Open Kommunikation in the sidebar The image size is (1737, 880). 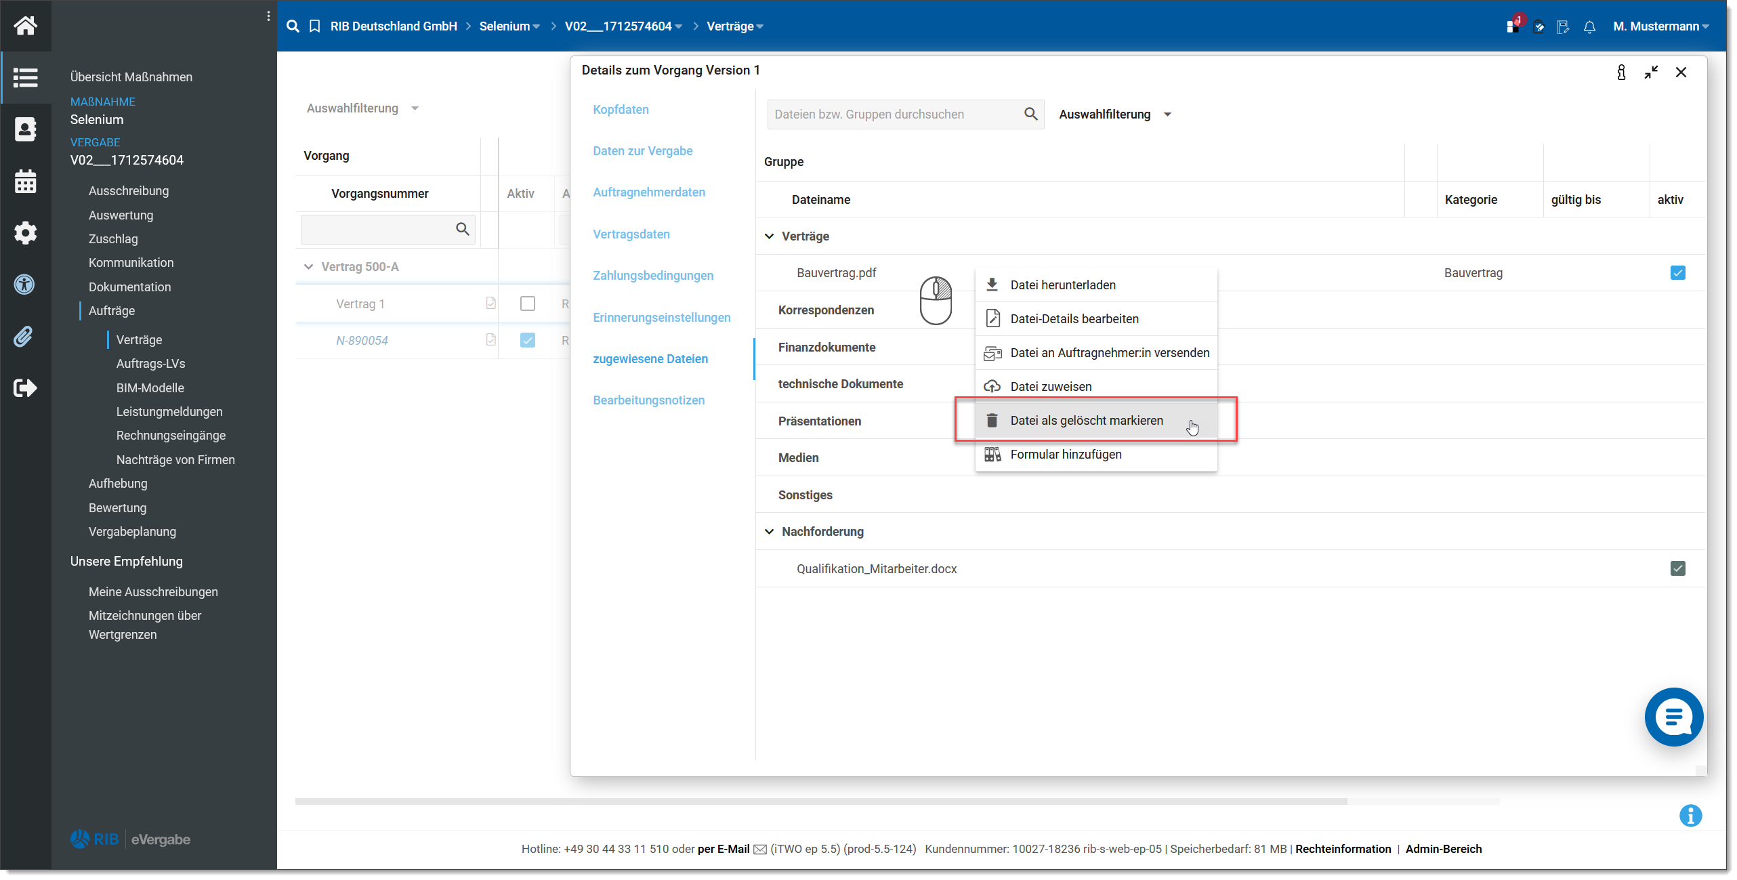pos(131,262)
